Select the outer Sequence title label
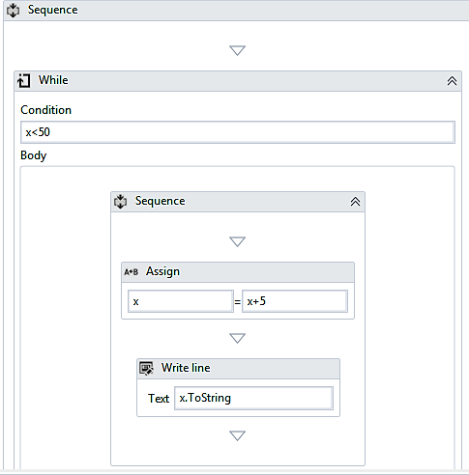The width and height of the screenshot is (469, 475). (52, 10)
